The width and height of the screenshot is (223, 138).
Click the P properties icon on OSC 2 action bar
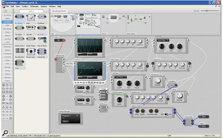89,83
